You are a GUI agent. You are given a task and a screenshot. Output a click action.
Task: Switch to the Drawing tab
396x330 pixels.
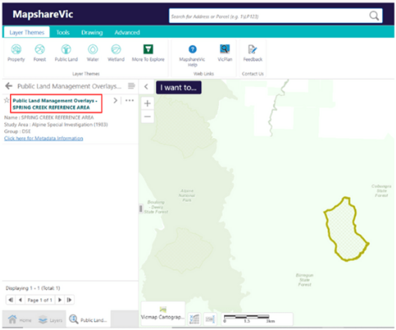point(92,32)
